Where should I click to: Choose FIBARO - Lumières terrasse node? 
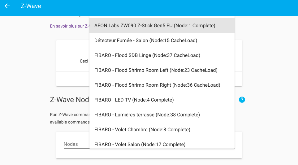point(147,115)
